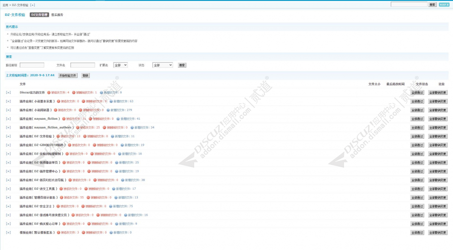The height and width of the screenshot is (250, 453).
Task: Click the DZ-文件校验 page title
Action: [15, 15]
